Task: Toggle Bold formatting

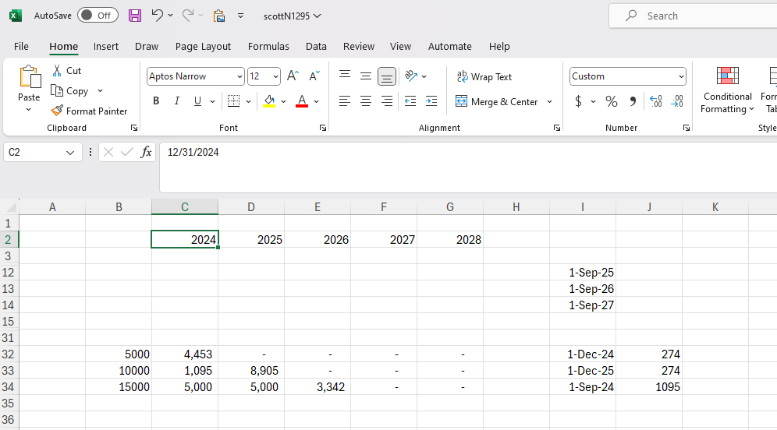Action: (156, 101)
